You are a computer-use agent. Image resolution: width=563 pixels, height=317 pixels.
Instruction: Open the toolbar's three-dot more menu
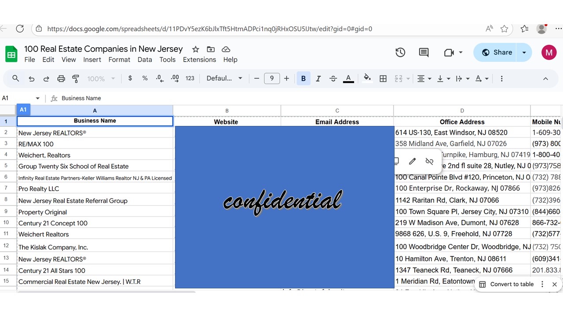pyautogui.click(x=501, y=78)
